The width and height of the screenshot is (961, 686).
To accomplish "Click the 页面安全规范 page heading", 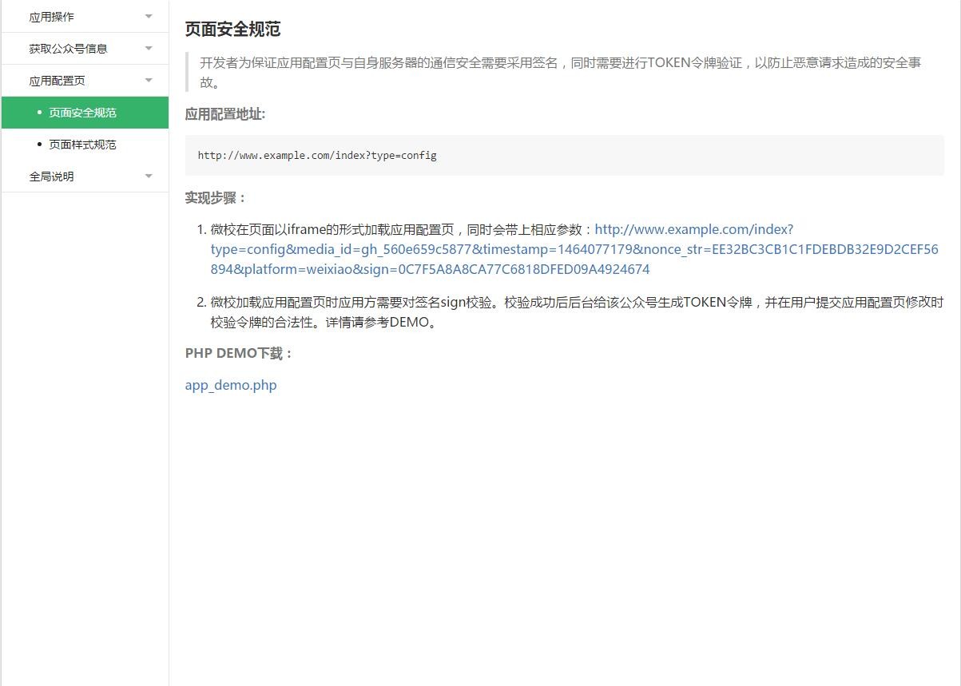I will tap(232, 30).
